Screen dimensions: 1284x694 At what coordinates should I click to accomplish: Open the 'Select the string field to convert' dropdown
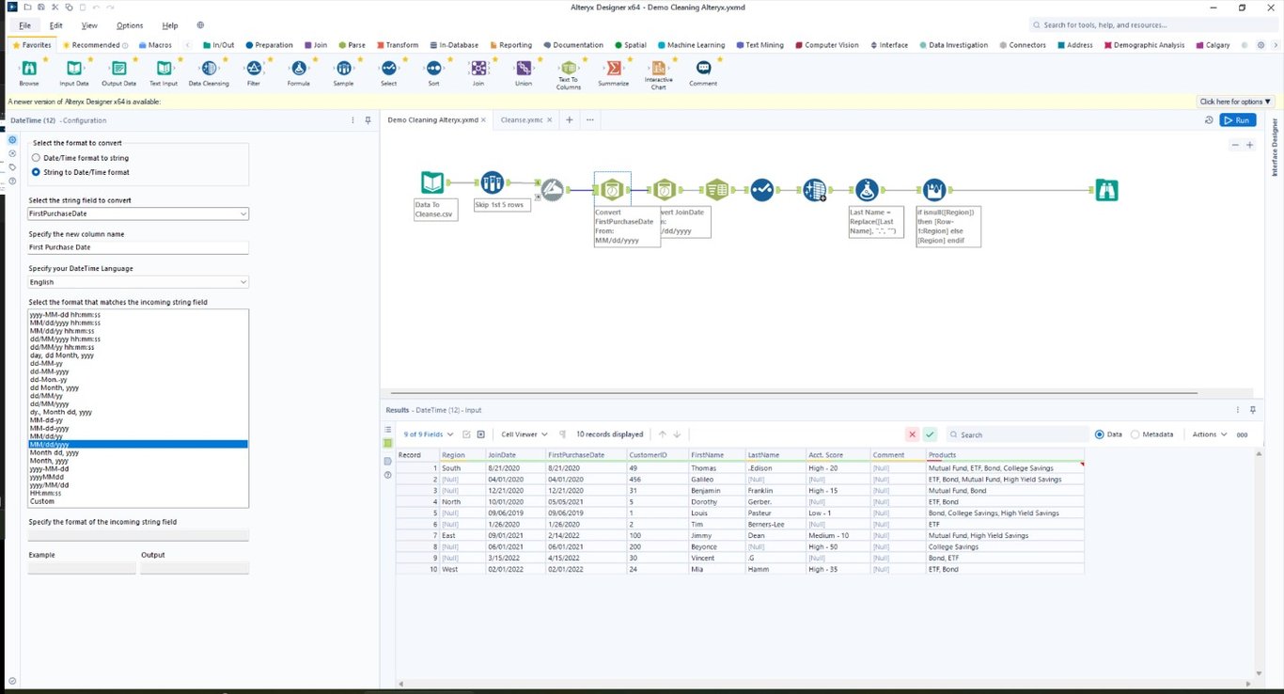click(x=137, y=213)
